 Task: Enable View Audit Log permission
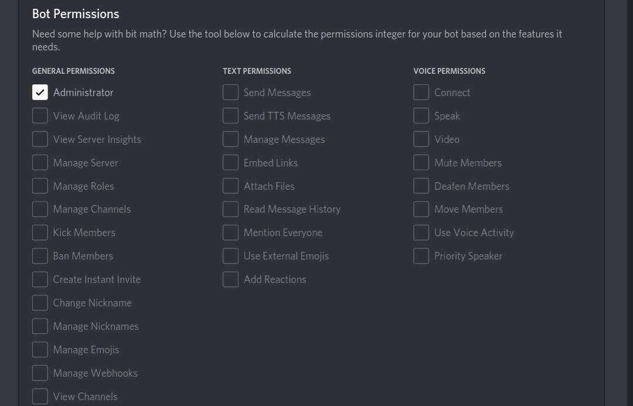pos(40,116)
